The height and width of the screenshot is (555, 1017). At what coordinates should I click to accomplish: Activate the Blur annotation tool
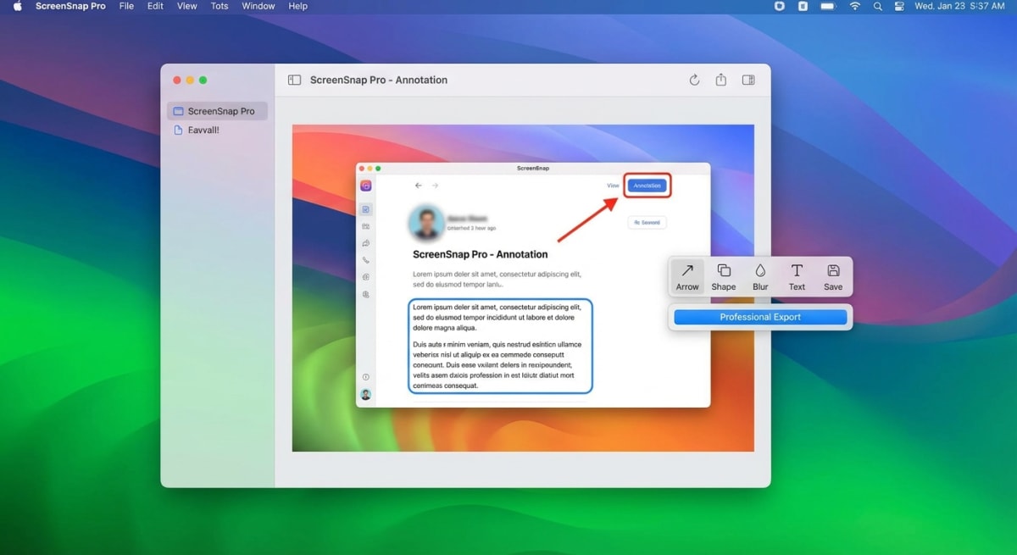click(759, 275)
